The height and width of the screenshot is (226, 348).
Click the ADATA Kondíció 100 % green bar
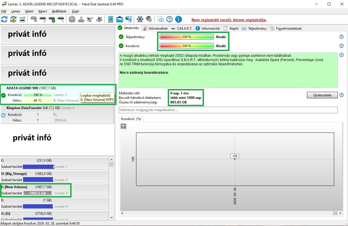[37, 95]
